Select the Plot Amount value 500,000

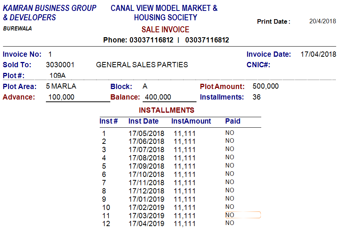click(266, 86)
